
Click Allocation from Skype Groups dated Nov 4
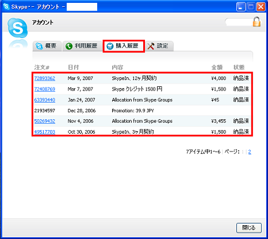[x=142, y=121]
